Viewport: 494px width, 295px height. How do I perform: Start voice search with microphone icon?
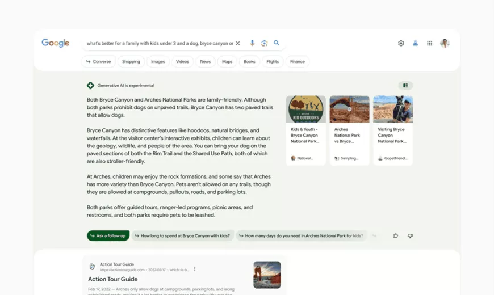[252, 43]
